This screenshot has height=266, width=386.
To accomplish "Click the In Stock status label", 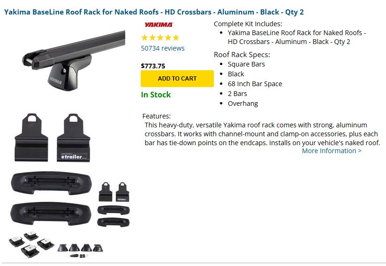I will coord(156,95).
